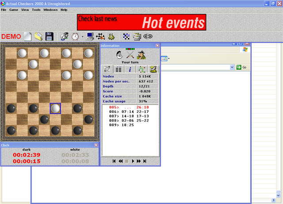283x204 pixels.
Task: Click the crossed swords icon
Action: point(130,54)
